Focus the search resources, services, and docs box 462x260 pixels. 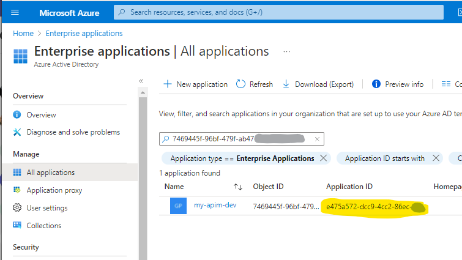tap(278, 12)
